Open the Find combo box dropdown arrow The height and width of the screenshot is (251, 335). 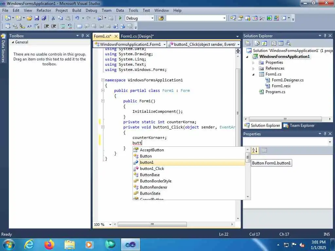tap(224, 18)
